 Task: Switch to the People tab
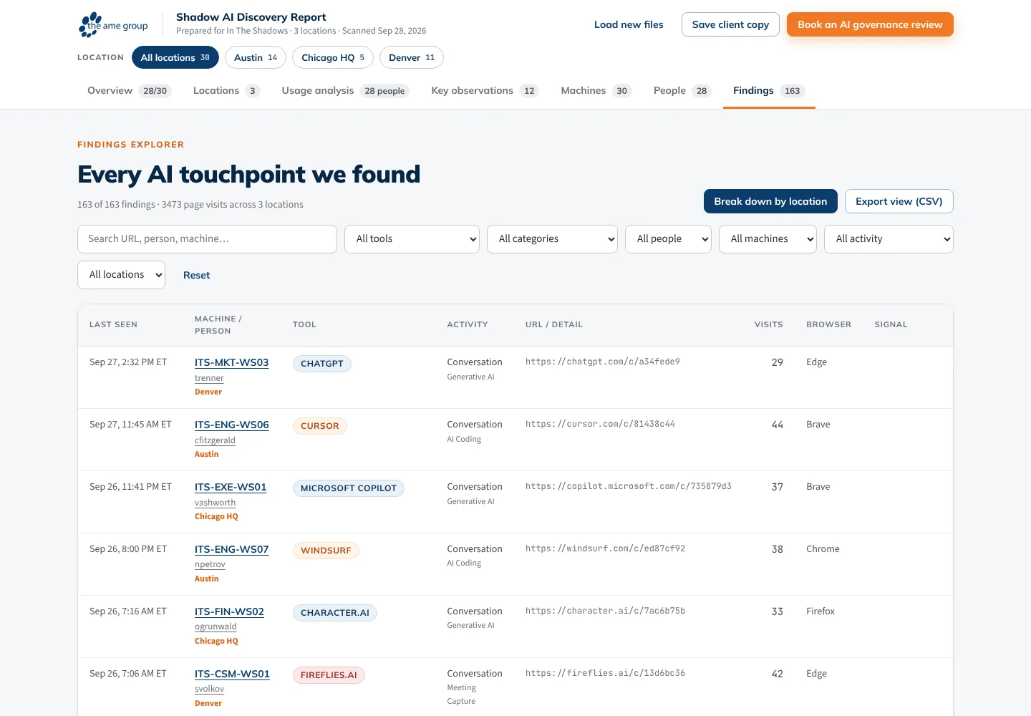[x=682, y=90]
